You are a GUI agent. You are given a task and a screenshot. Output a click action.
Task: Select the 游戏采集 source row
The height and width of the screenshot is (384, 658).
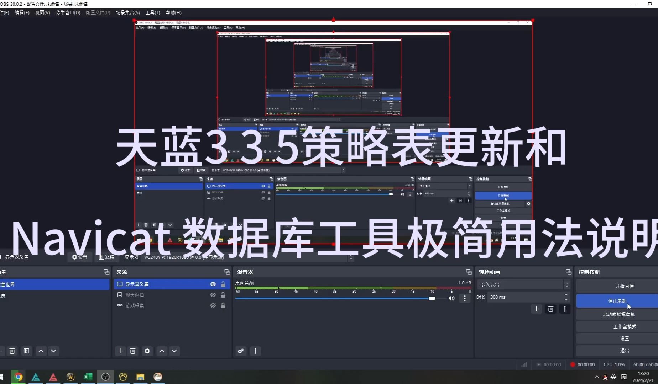172,305
